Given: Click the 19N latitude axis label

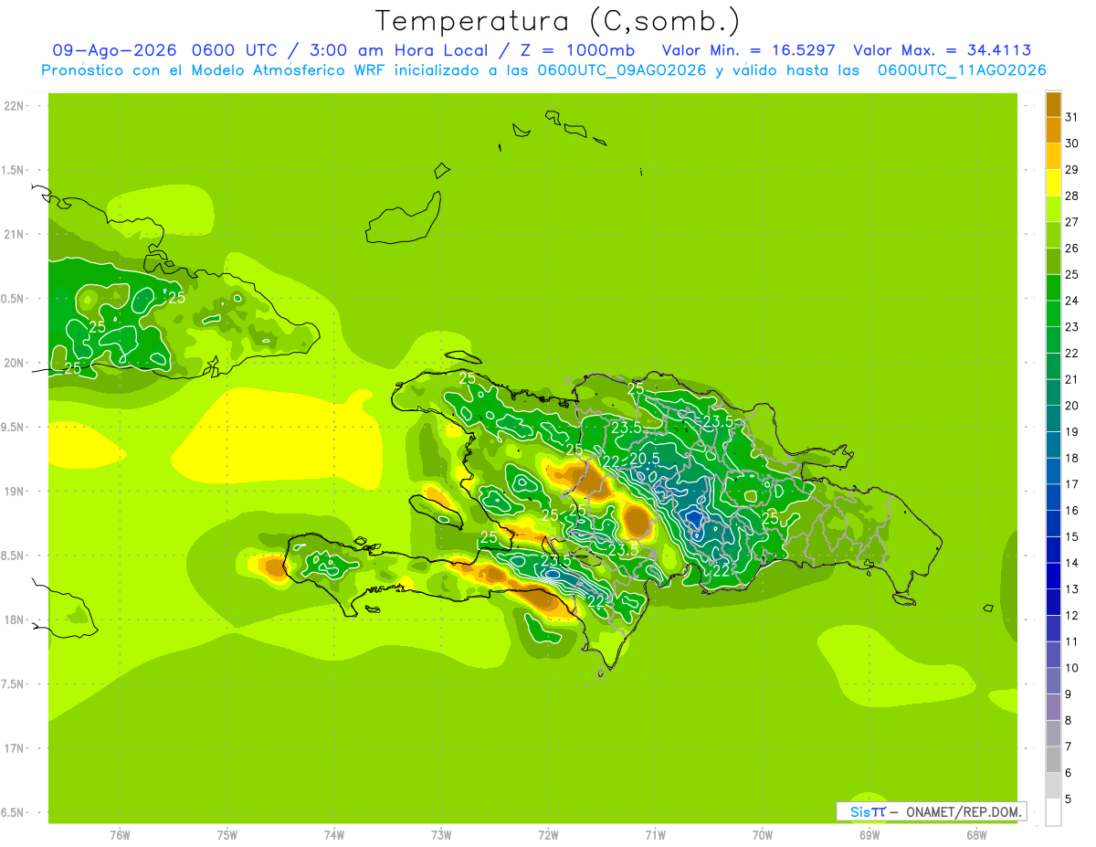Looking at the screenshot, I should (x=14, y=491).
